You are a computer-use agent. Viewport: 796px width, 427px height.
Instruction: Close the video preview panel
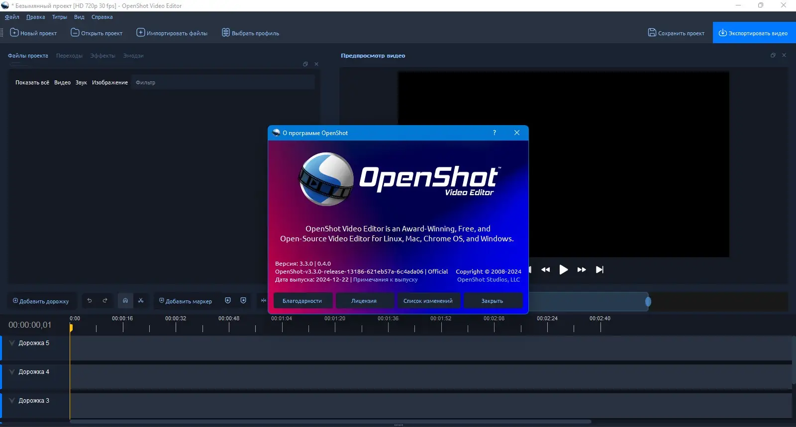click(x=784, y=55)
